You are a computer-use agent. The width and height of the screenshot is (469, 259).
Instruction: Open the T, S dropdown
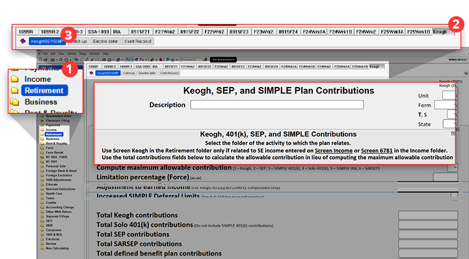point(451,115)
